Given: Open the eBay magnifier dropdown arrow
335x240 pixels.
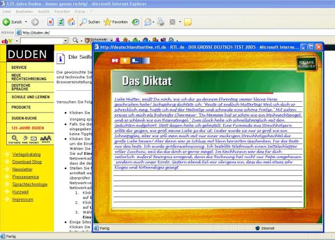Looking at the screenshot, I should 81,41.
